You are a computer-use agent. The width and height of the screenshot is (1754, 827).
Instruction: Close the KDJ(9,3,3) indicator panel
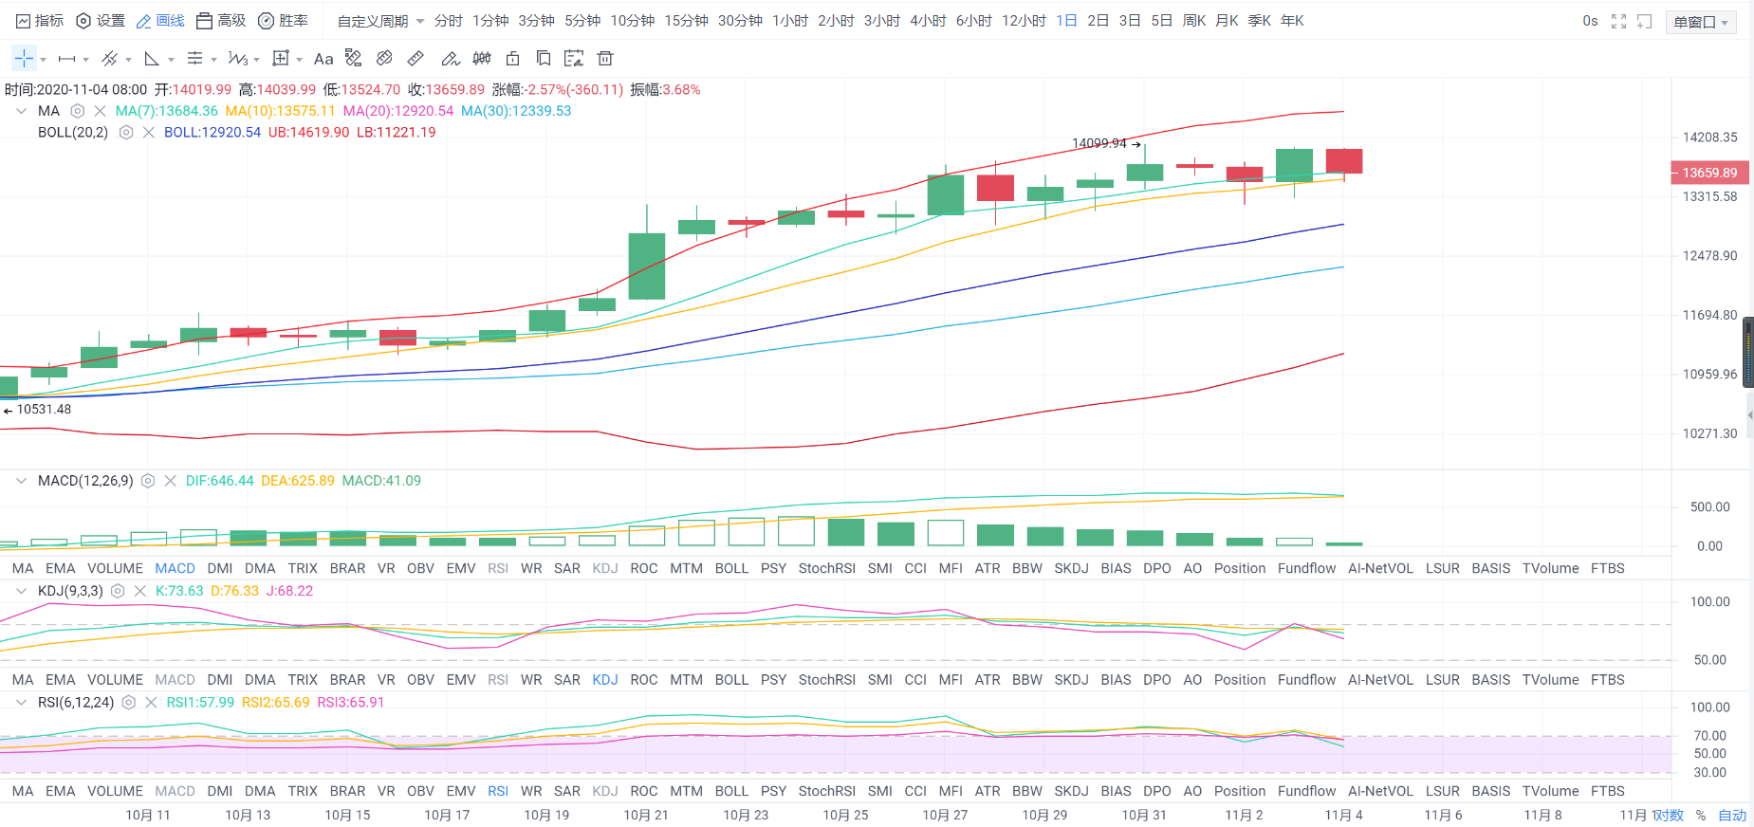(140, 591)
